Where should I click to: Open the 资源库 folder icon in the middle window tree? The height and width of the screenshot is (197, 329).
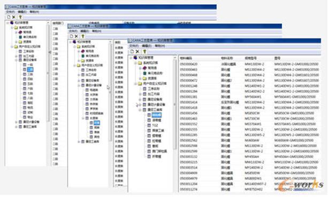pyautogui.click(x=83, y=60)
